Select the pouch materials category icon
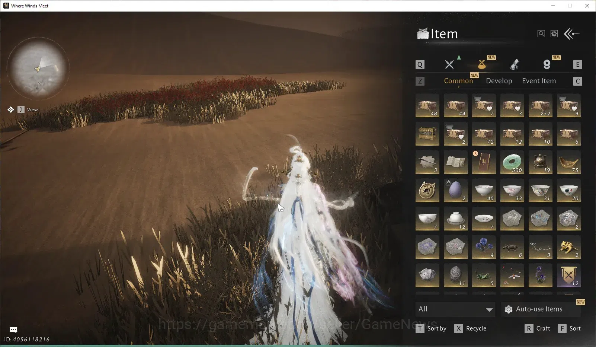This screenshot has width=596, height=347. tap(482, 64)
